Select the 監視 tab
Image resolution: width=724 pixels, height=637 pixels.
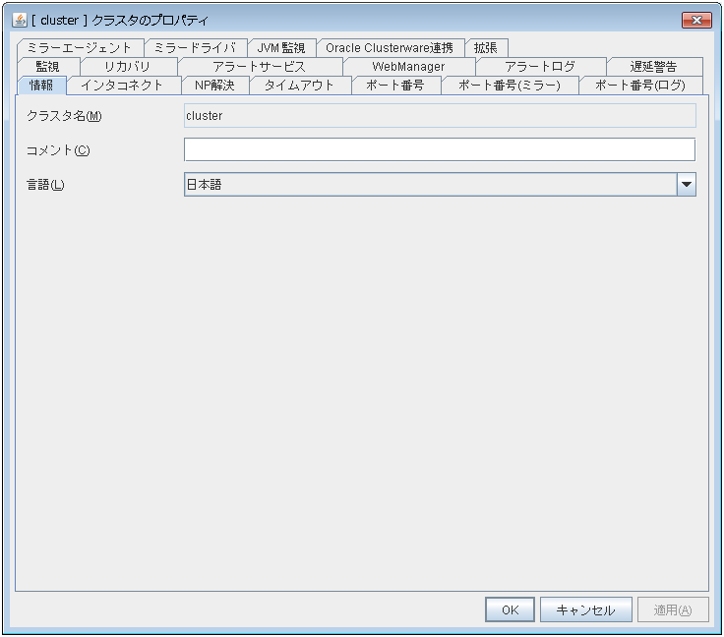click(47, 67)
